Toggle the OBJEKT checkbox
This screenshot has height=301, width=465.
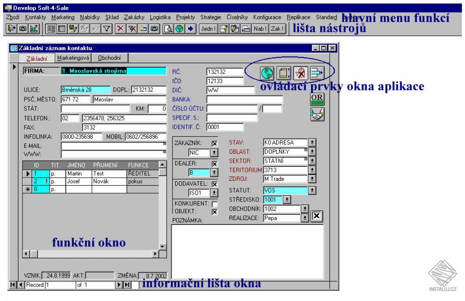pyautogui.click(x=214, y=212)
